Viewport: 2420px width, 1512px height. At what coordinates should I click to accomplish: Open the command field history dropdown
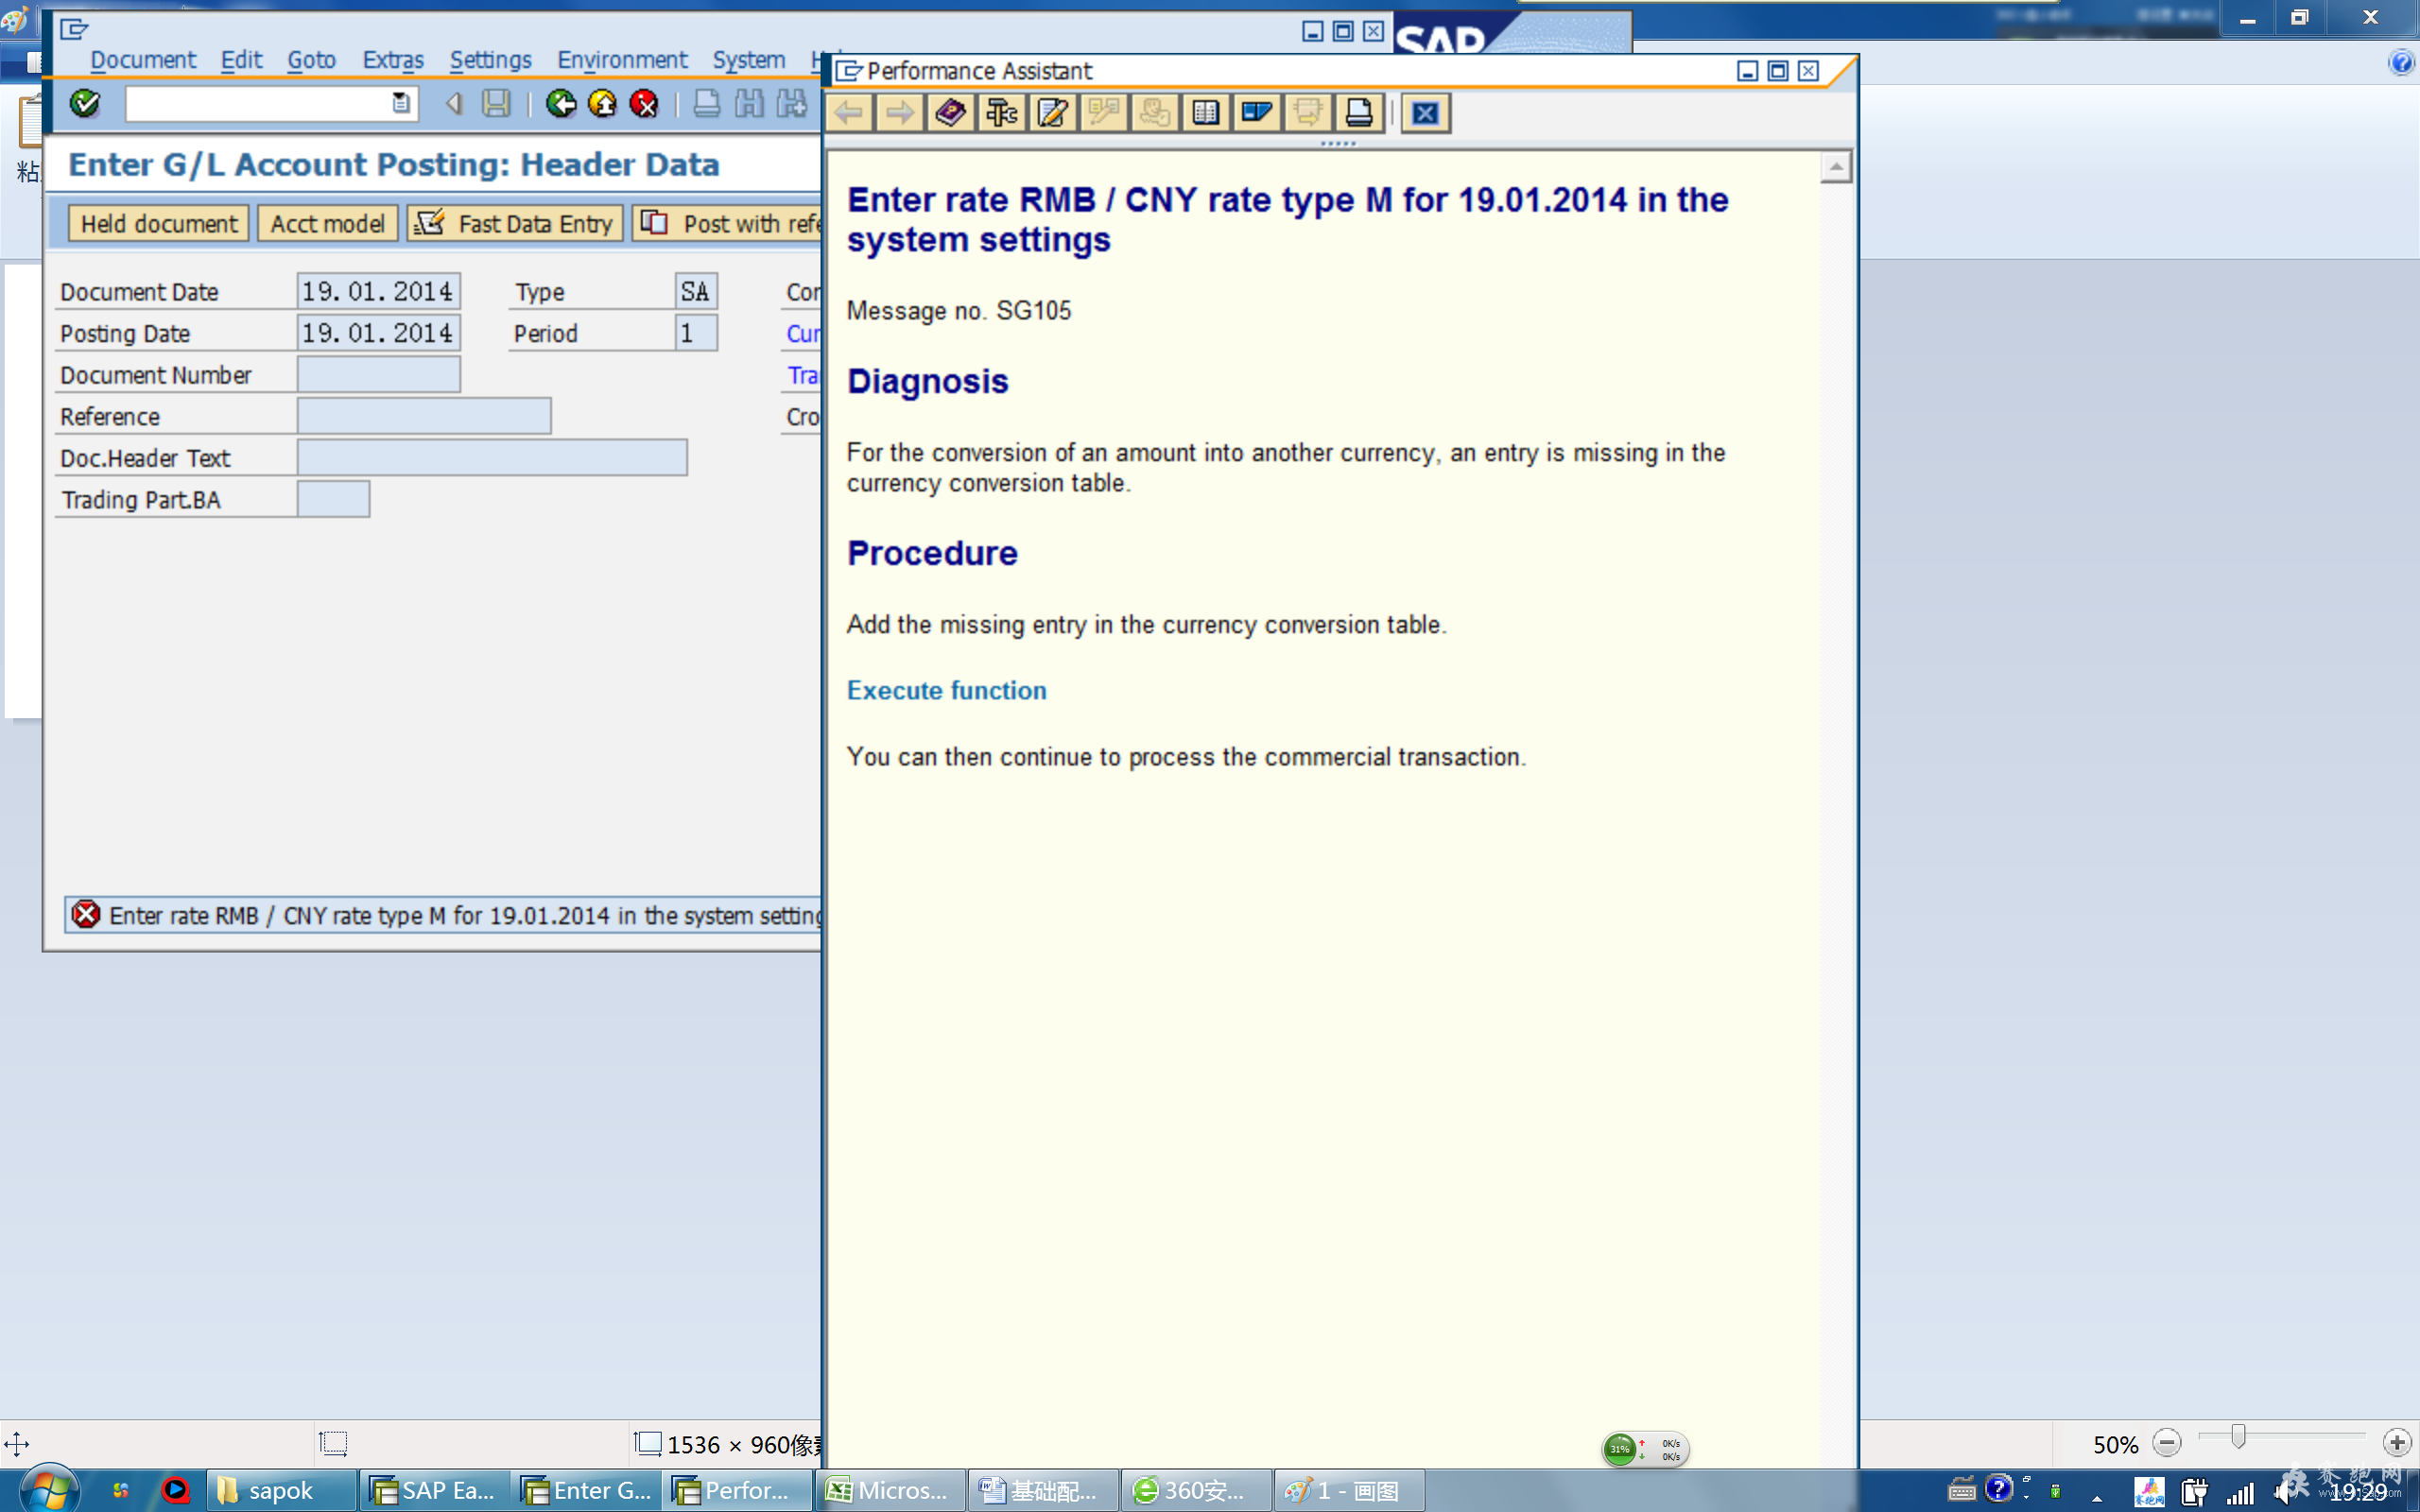(401, 103)
